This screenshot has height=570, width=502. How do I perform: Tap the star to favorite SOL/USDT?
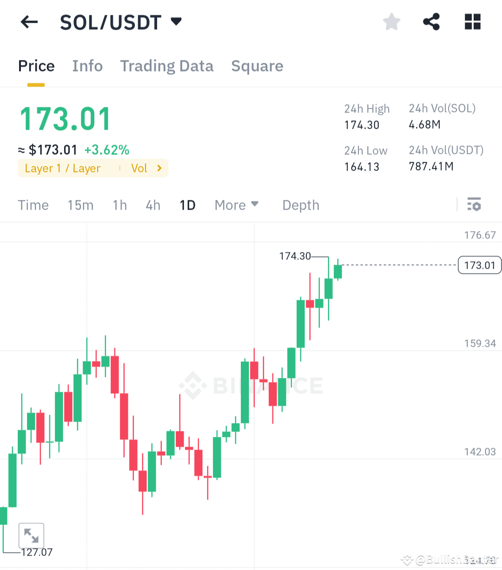pos(391,21)
